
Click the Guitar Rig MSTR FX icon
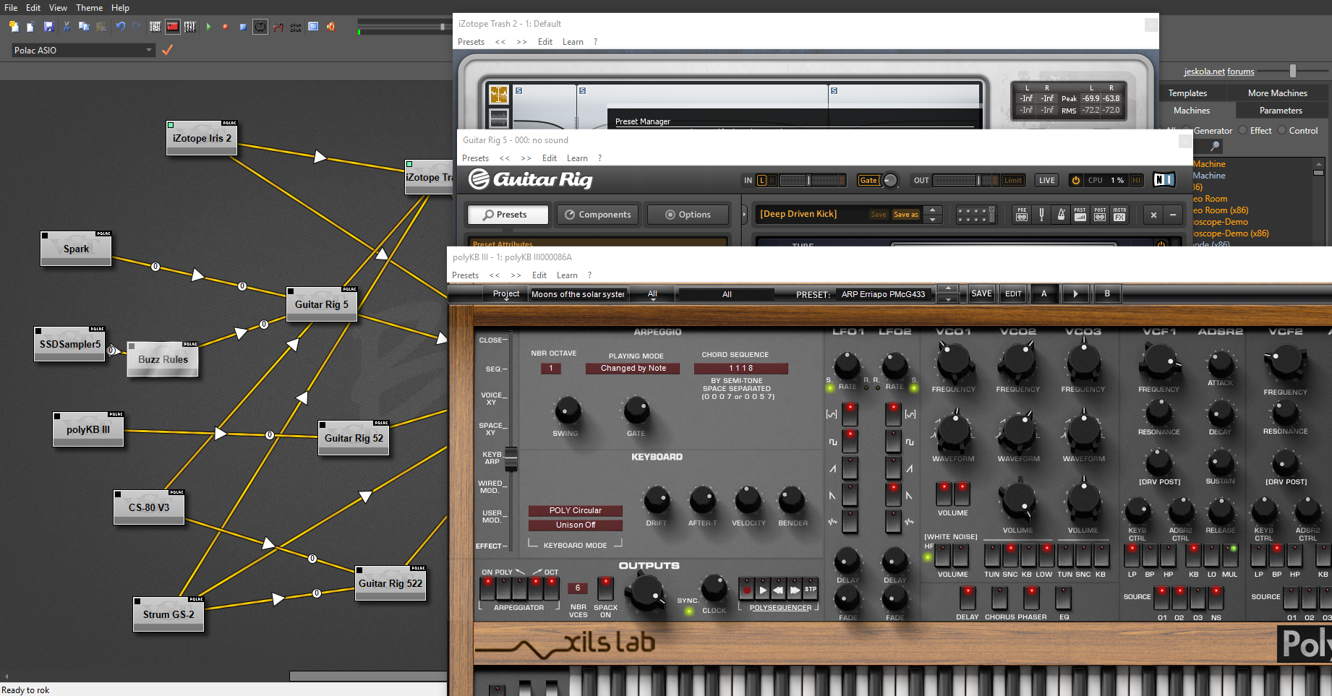click(x=1119, y=215)
